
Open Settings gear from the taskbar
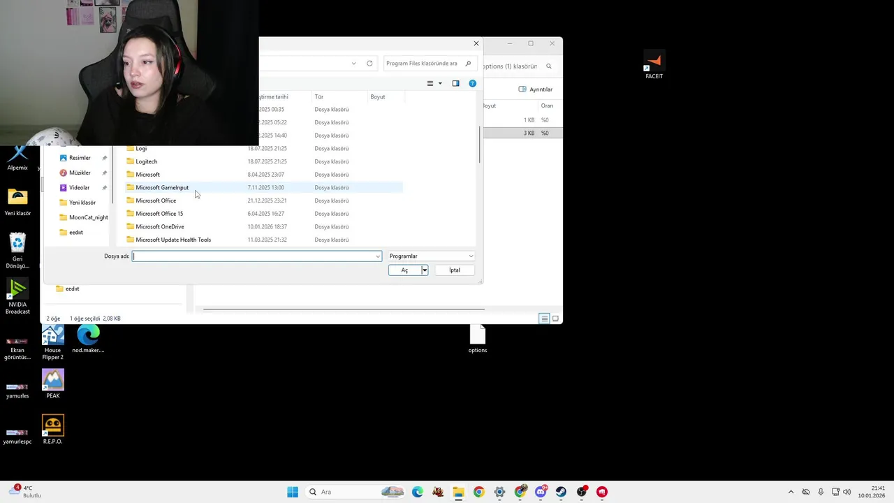[x=499, y=492]
